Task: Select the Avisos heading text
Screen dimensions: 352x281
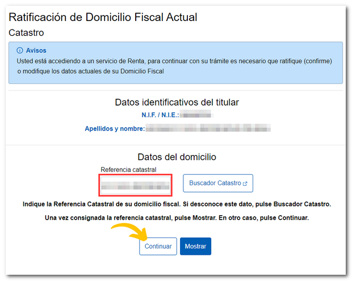Action: coord(36,51)
